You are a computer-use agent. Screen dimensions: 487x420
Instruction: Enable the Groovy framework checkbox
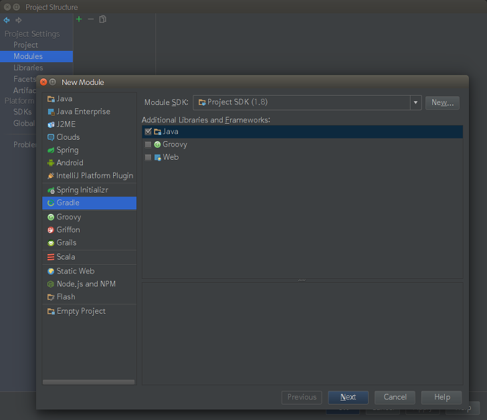(148, 144)
